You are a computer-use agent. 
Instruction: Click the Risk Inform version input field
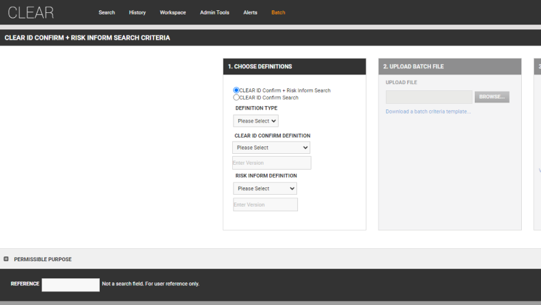tap(265, 204)
